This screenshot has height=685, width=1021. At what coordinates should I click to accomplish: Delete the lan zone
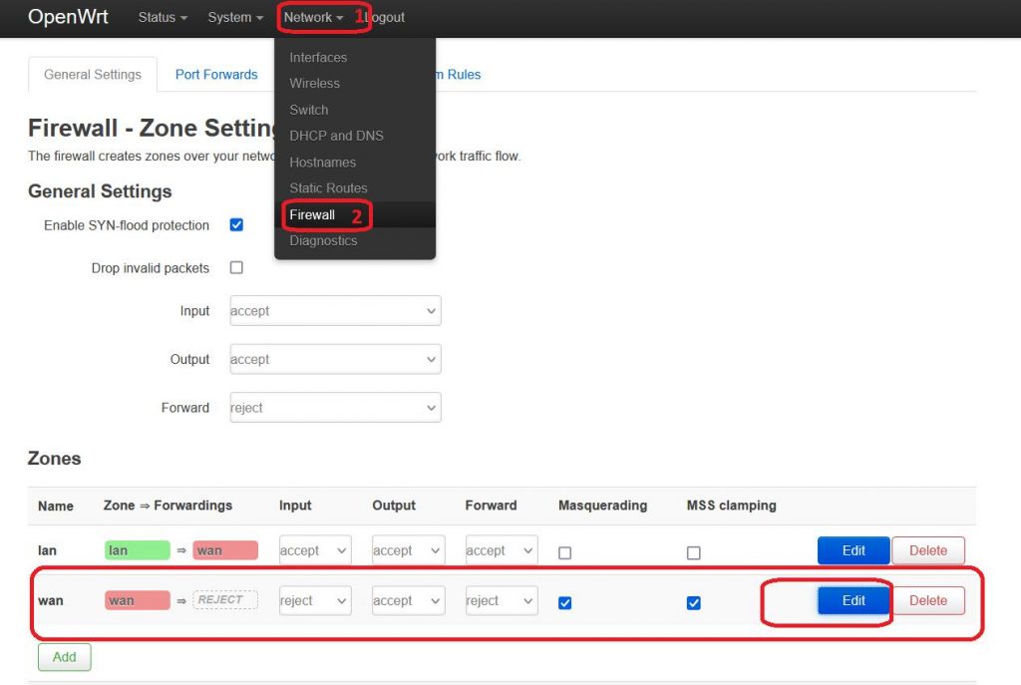pyautogui.click(x=928, y=550)
